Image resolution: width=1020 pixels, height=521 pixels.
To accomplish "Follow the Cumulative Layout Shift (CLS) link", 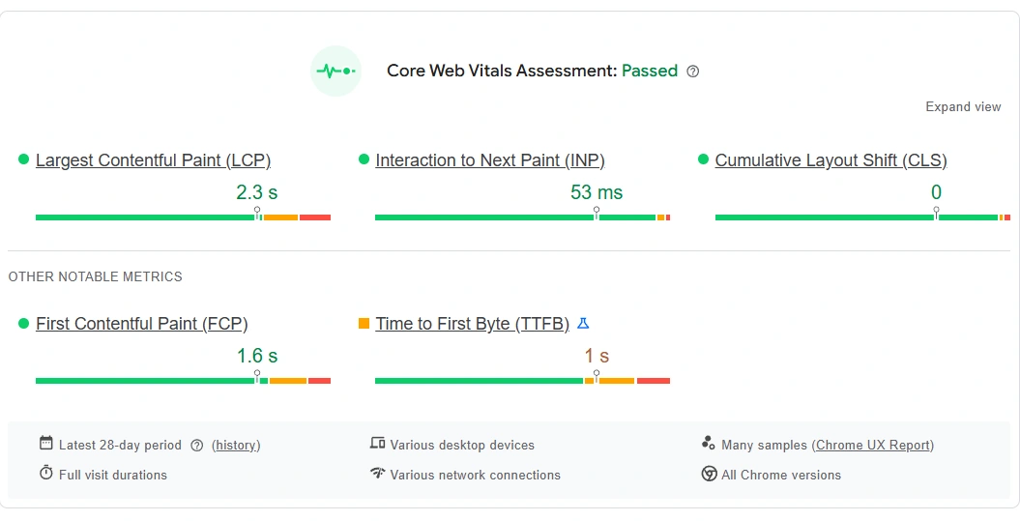I will [831, 160].
